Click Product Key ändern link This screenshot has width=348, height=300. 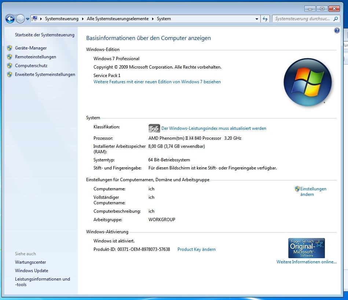[197, 249]
